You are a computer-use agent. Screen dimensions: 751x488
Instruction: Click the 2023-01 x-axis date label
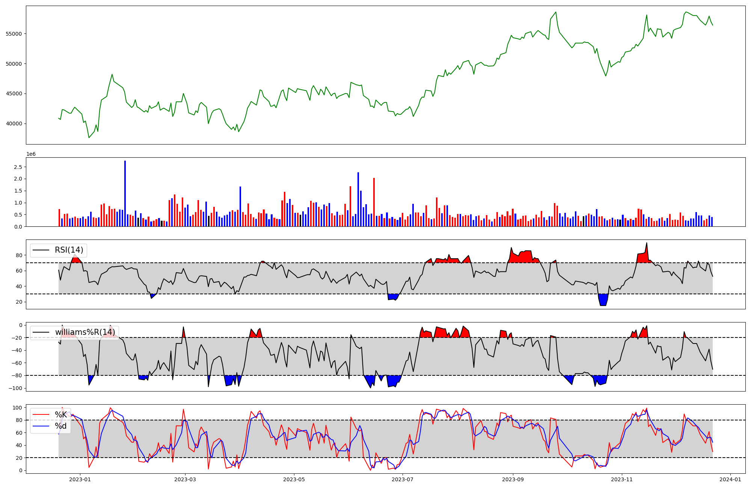pyautogui.click(x=80, y=479)
